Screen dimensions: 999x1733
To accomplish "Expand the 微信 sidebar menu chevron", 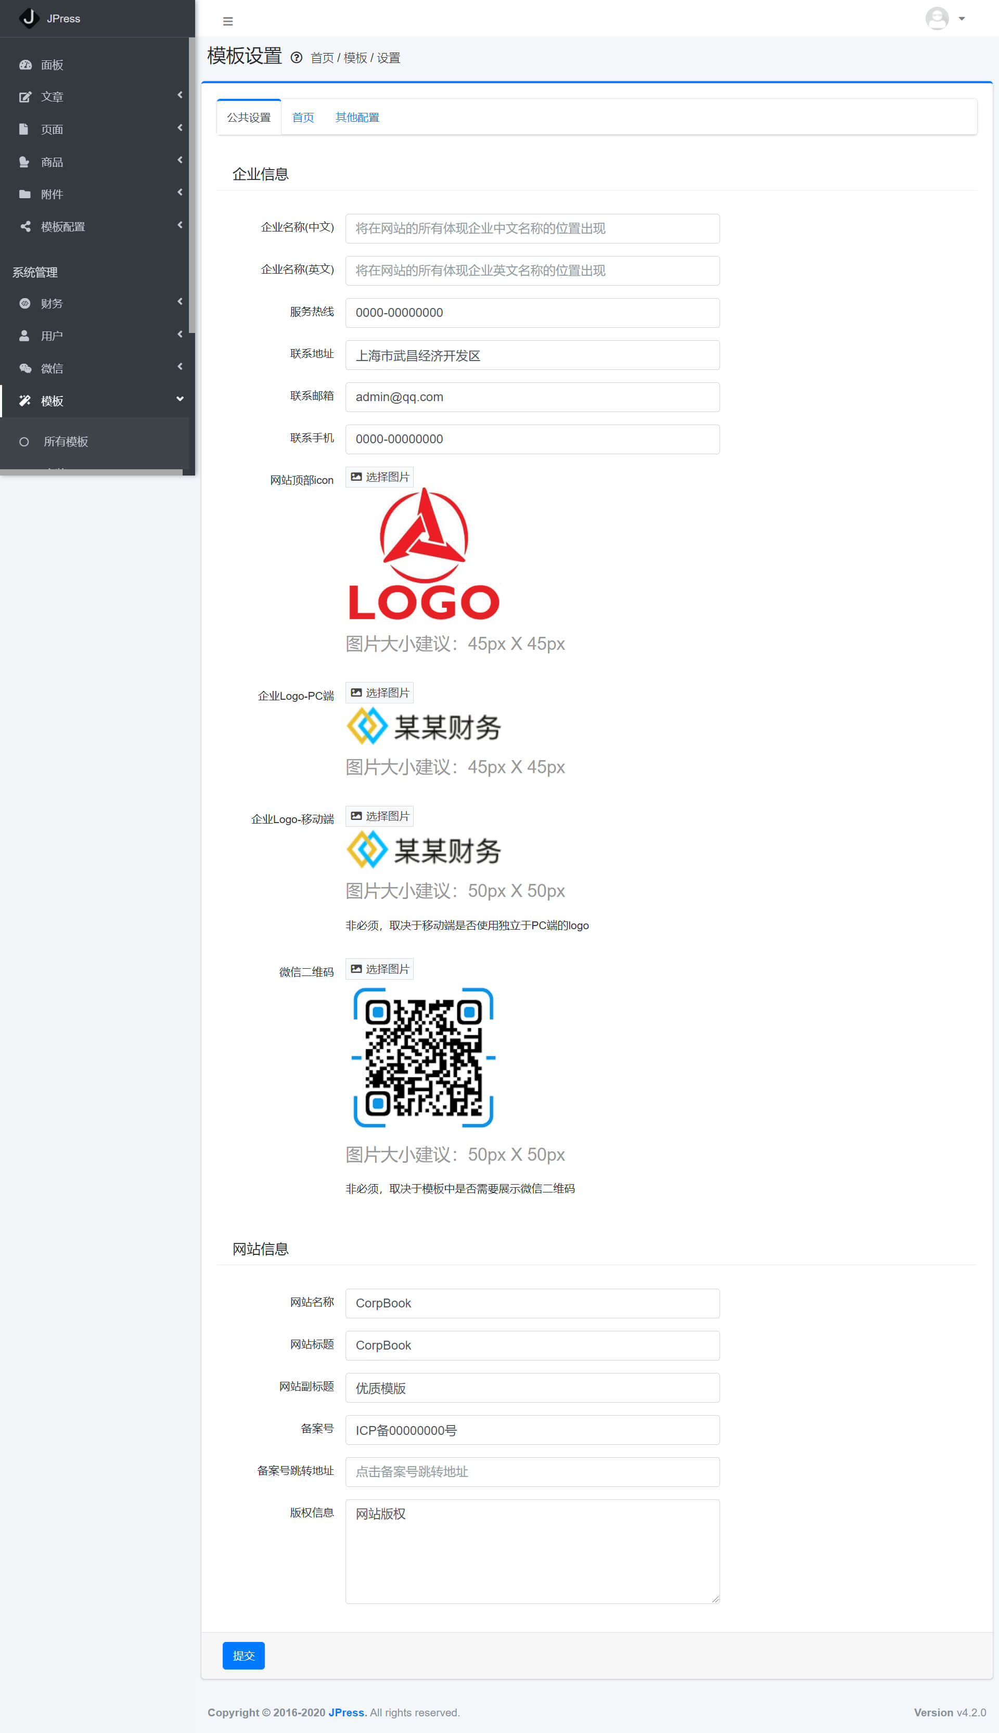I will tap(180, 366).
